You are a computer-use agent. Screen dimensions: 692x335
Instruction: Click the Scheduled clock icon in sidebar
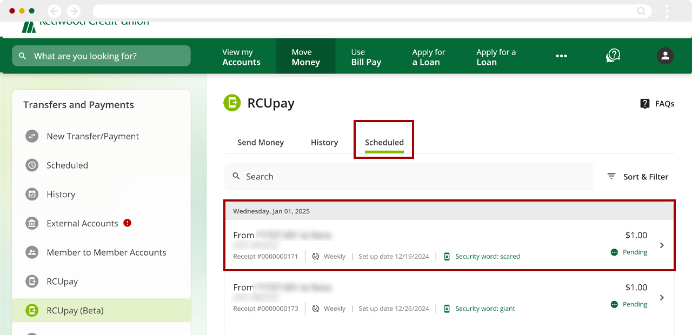(x=32, y=165)
